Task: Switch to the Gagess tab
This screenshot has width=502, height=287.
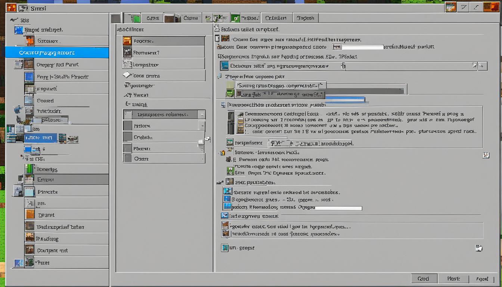Action: [x=305, y=18]
